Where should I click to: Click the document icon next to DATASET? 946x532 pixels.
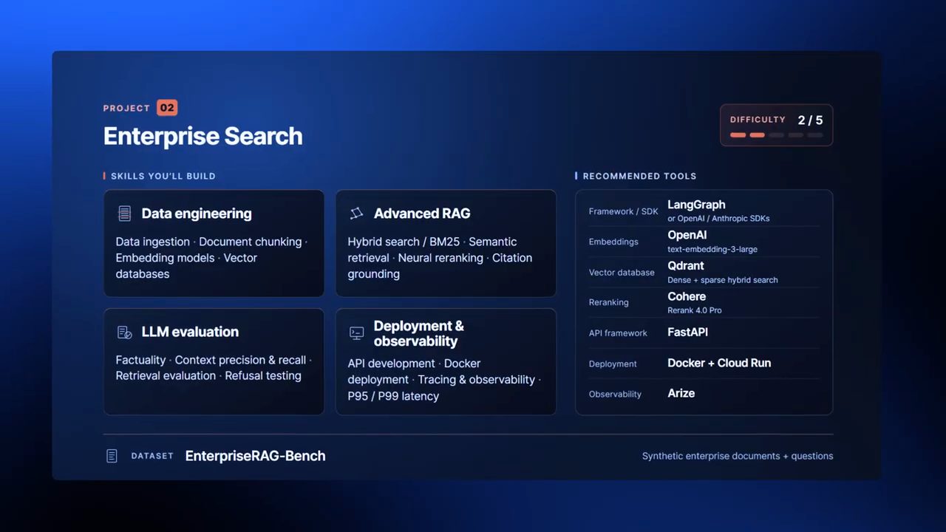pos(112,456)
